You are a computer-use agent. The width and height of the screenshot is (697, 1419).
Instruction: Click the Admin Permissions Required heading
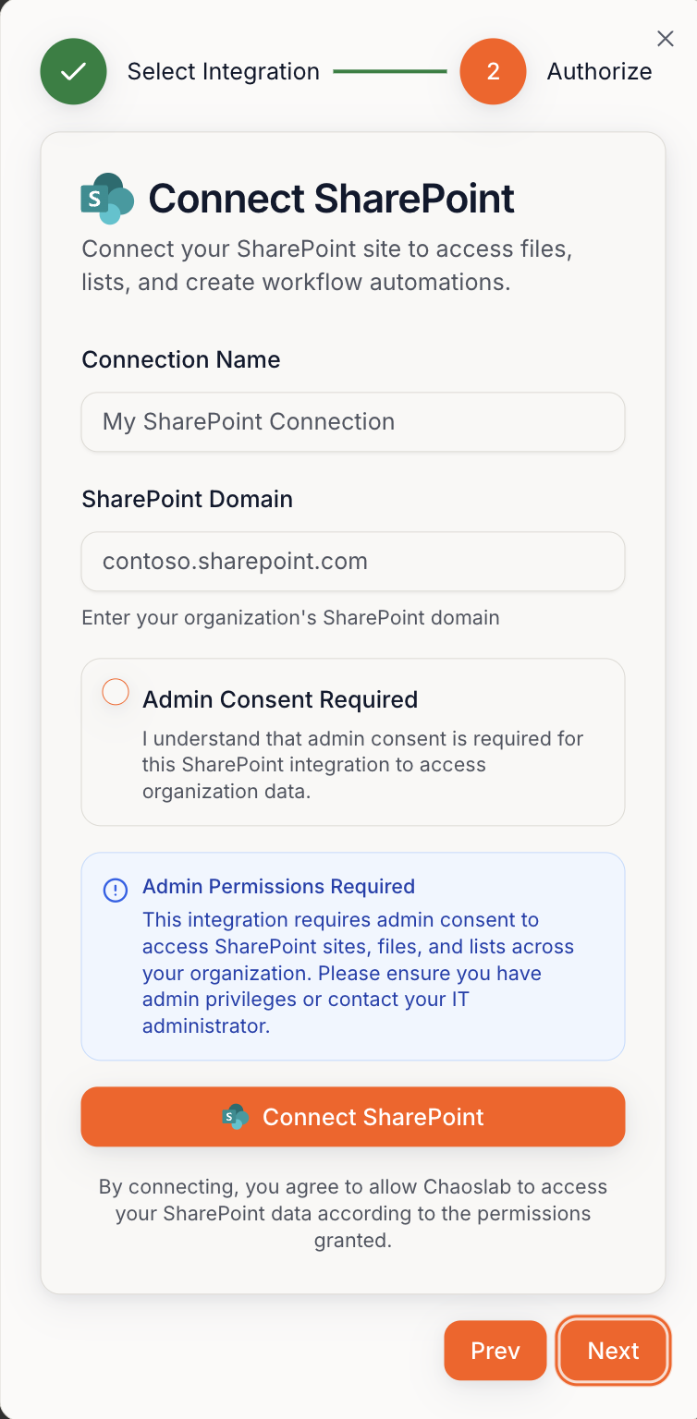coord(278,886)
